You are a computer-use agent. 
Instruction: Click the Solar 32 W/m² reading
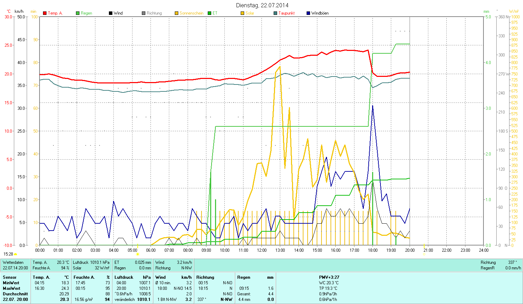click(91, 268)
